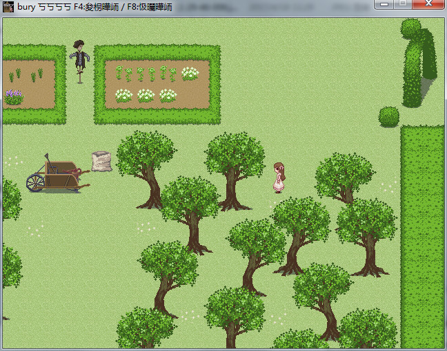Minimize the game window
Image resolution: width=447 pixels, height=351 pixels.
click(x=385, y=5)
